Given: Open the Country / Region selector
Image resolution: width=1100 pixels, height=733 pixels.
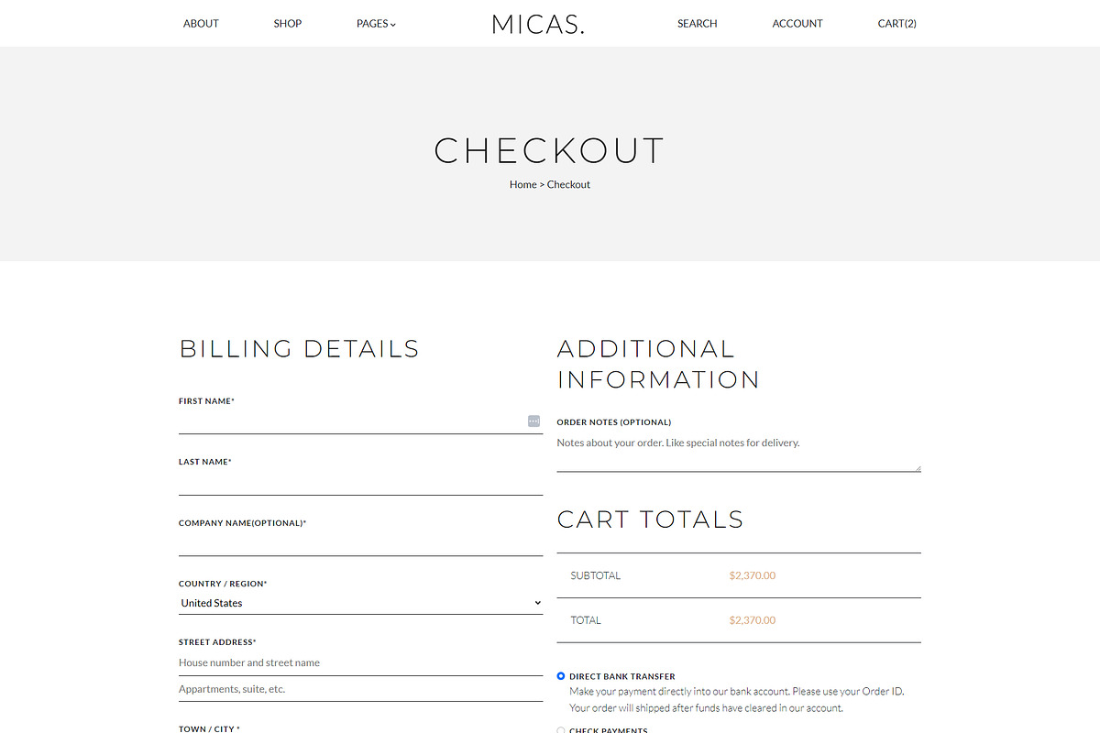Looking at the screenshot, I should tap(360, 603).
